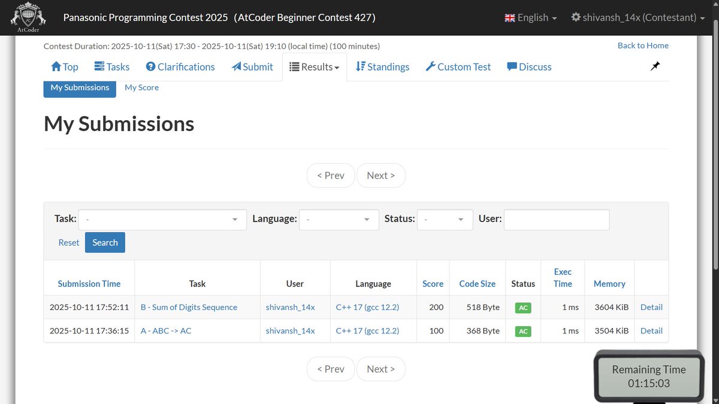Click C++ 17 (gcc 12.2) in B row
The width and height of the screenshot is (719, 404).
click(367, 307)
